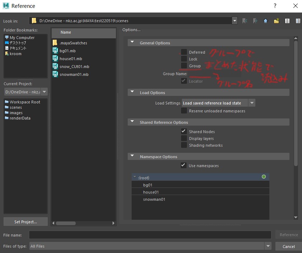Open the ドキュメント bookmark
The image size is (302, 253).
pyautogui.click(x=15, y=48)
